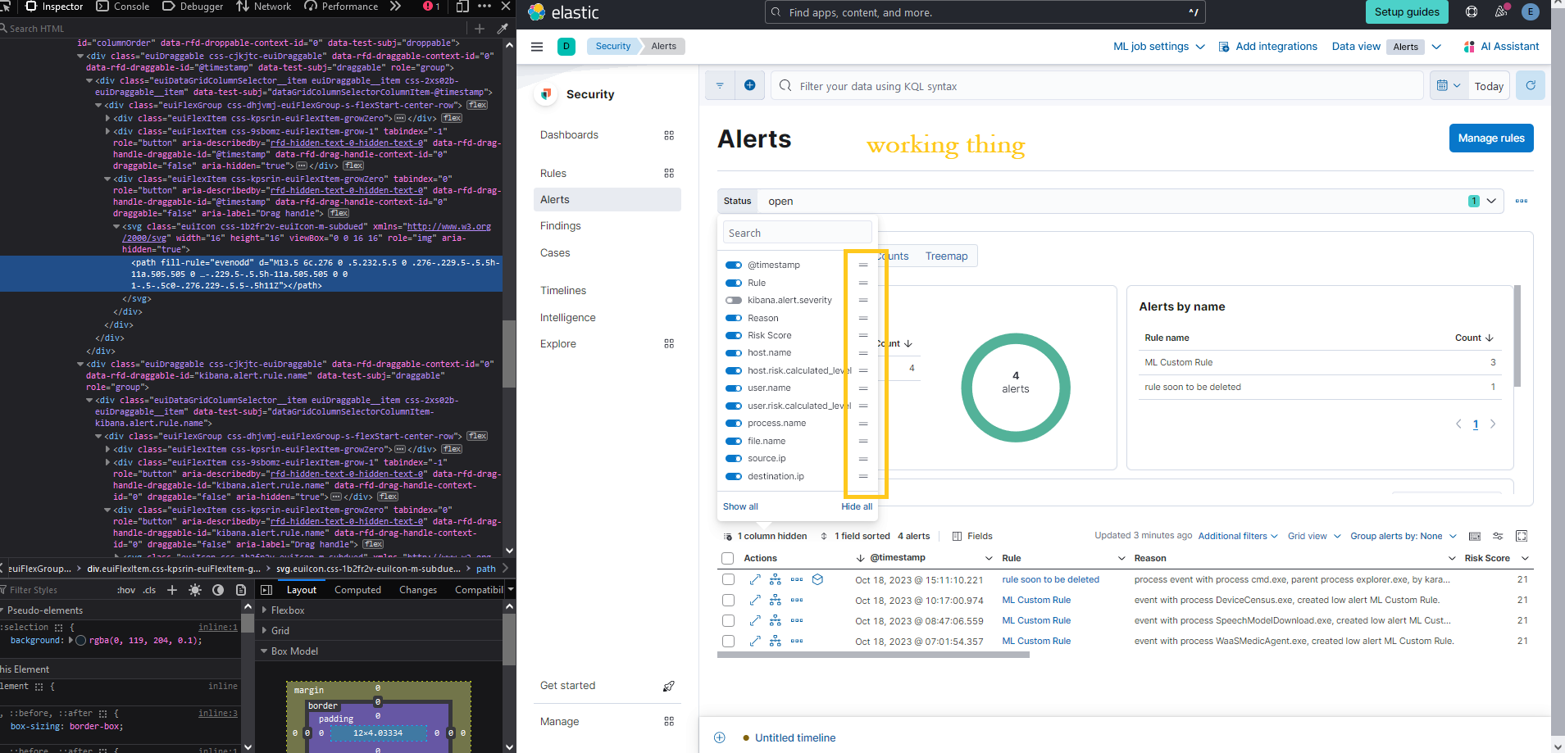
Task: Enable the kibana.alert.severity column toggle
Action: coord(732,300)
